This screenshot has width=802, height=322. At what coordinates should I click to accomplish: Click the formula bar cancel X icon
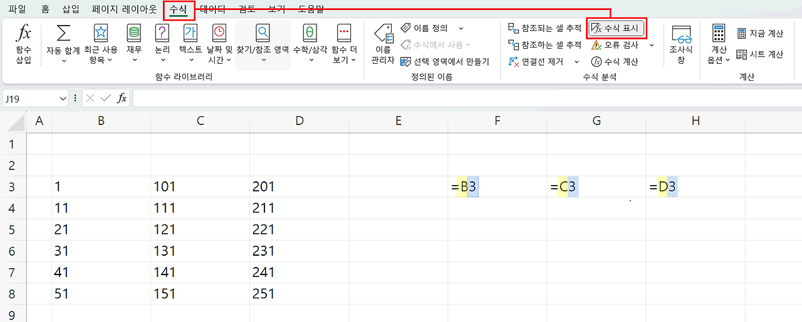90,98
